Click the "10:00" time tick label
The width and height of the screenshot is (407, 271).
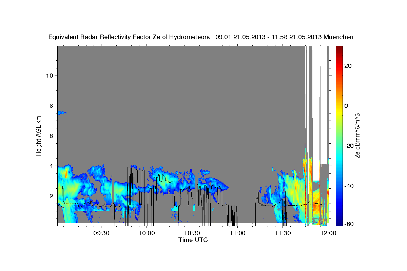point(147,233)
